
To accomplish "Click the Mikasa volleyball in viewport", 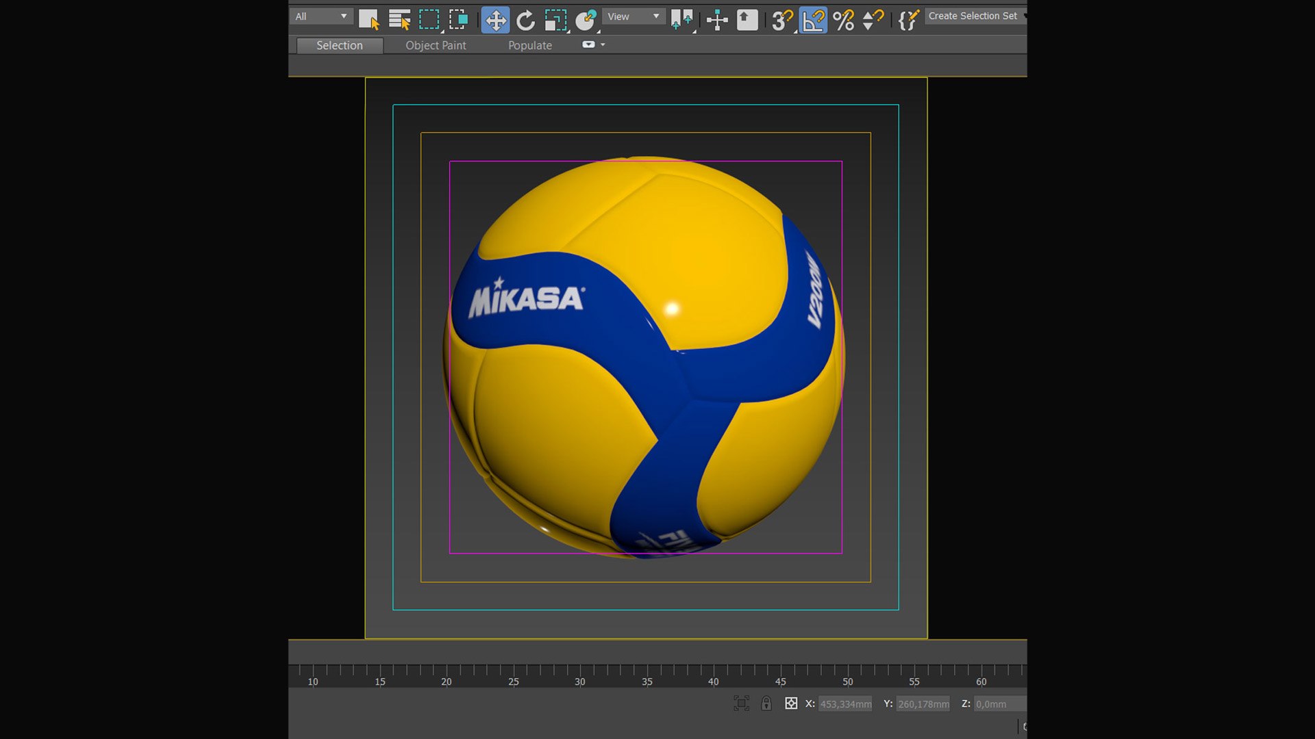I will point(644,357).
